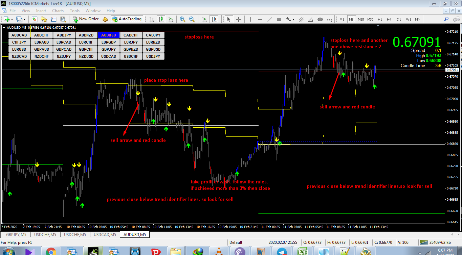Switch timeframe to M1
The image size is (462, 255).
[x=342, y=19]
